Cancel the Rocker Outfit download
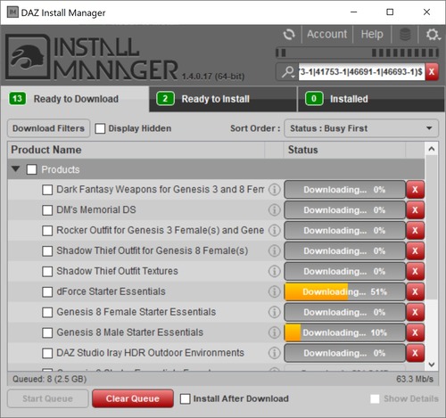 (x=415, y=230)
